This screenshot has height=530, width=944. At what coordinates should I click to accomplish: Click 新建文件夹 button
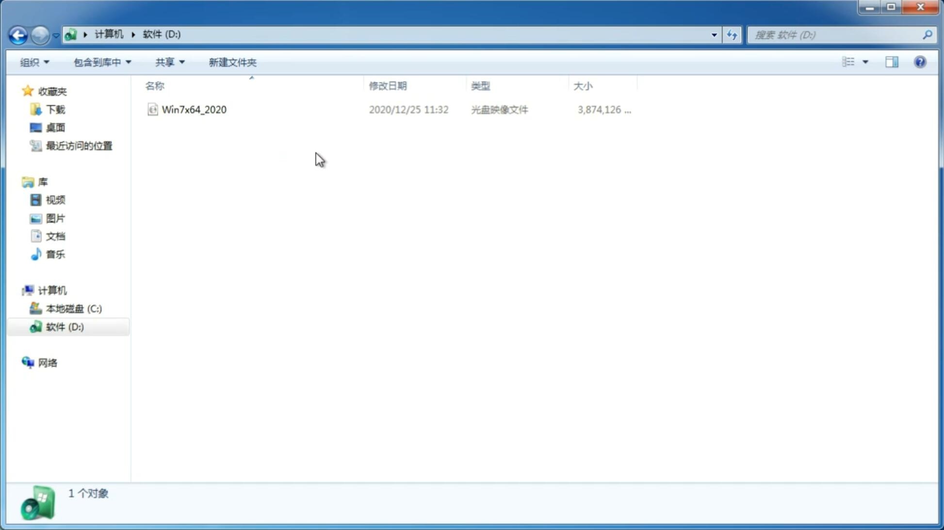pyautogui.click(x=232, y=62)
